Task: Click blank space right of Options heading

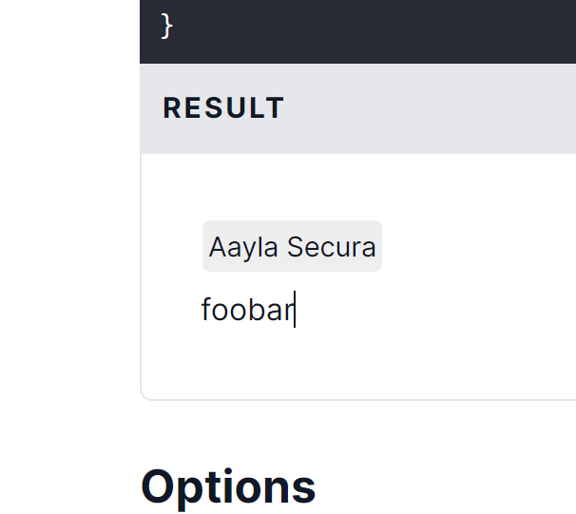Action: point(447,486)
